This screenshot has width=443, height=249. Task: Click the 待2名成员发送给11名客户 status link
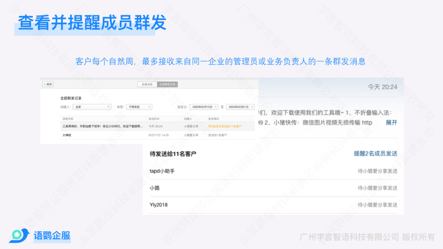click(225, 126)
